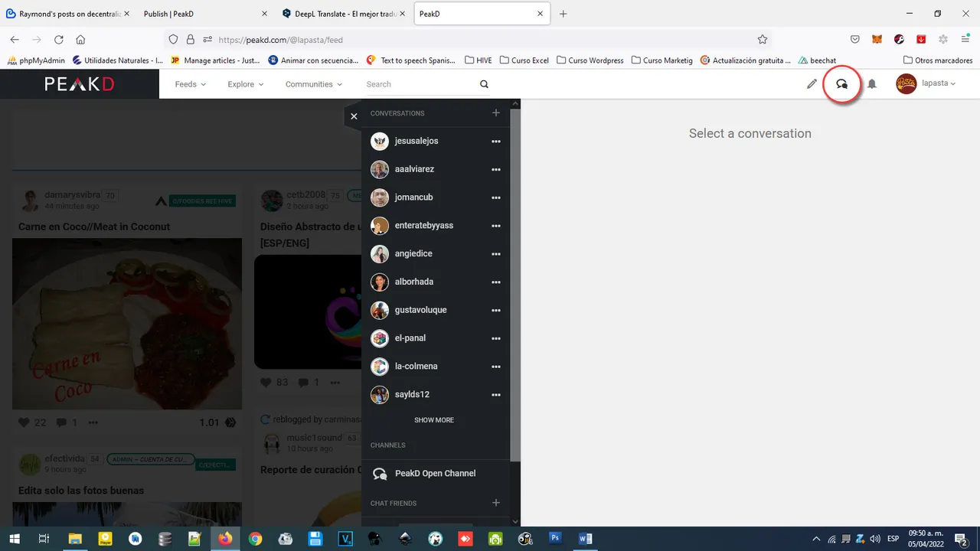Add a chat friend with the plus icon

click(496, 503)
